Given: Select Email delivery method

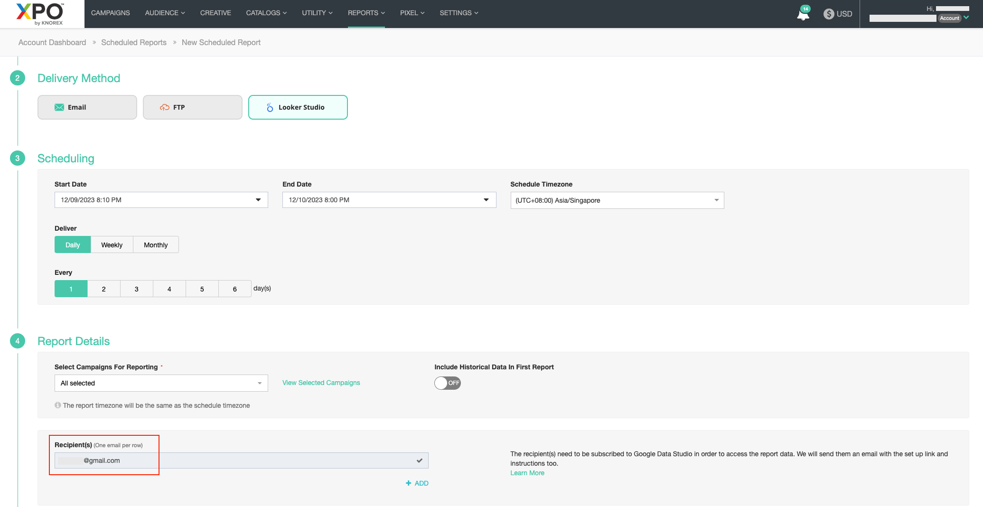Looking at the screenshot, I should [x=87, y=107].
